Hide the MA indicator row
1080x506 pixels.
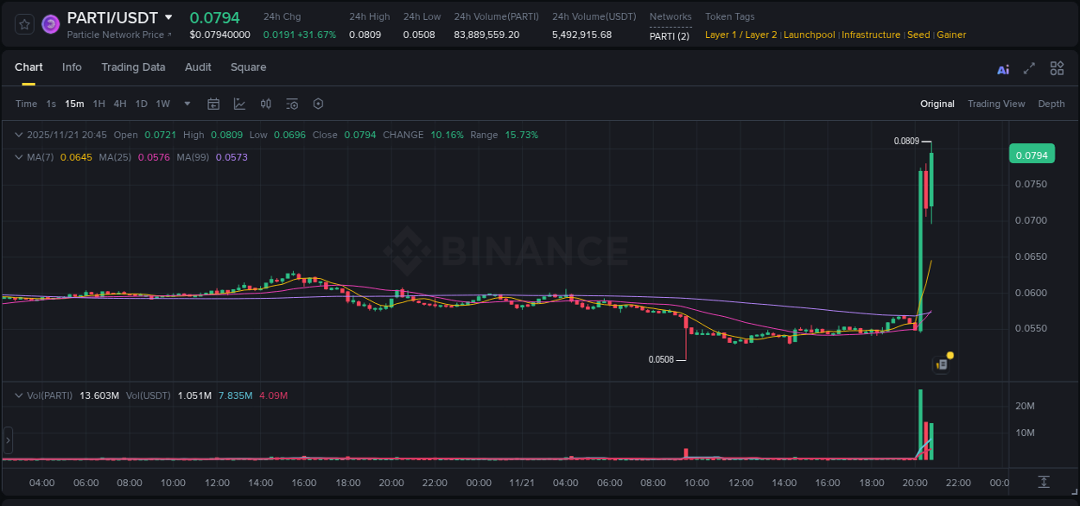[x=18, y=157]
